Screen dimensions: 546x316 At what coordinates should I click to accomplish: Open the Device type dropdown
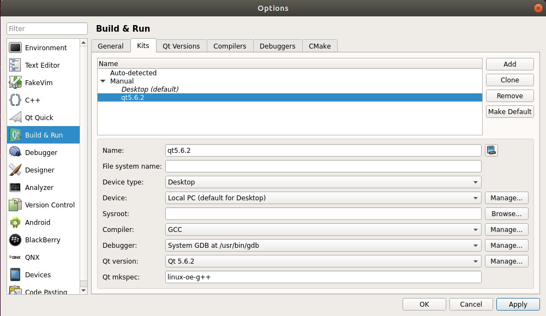click(323, 182)
